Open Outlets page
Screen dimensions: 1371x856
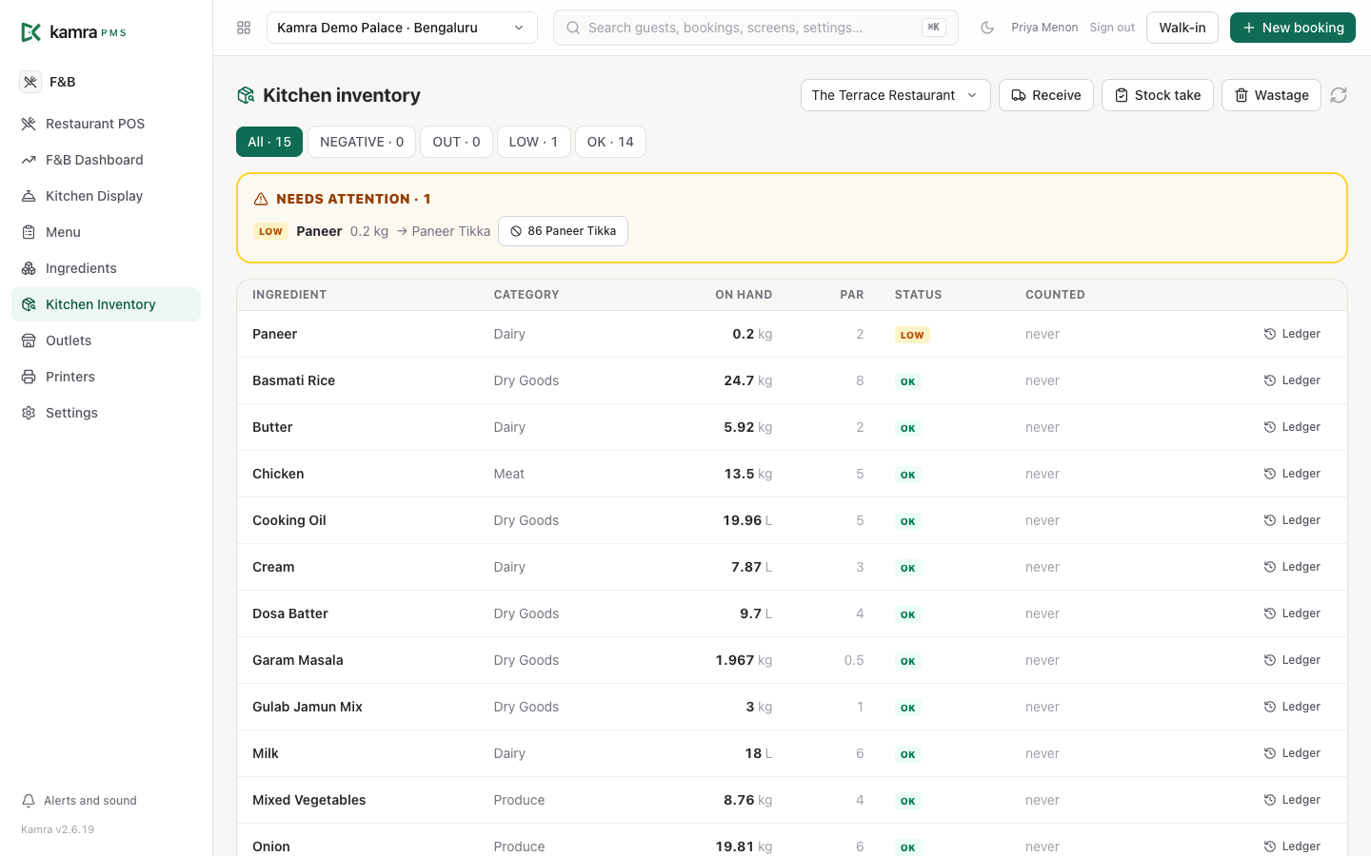[x=106, y=340]
